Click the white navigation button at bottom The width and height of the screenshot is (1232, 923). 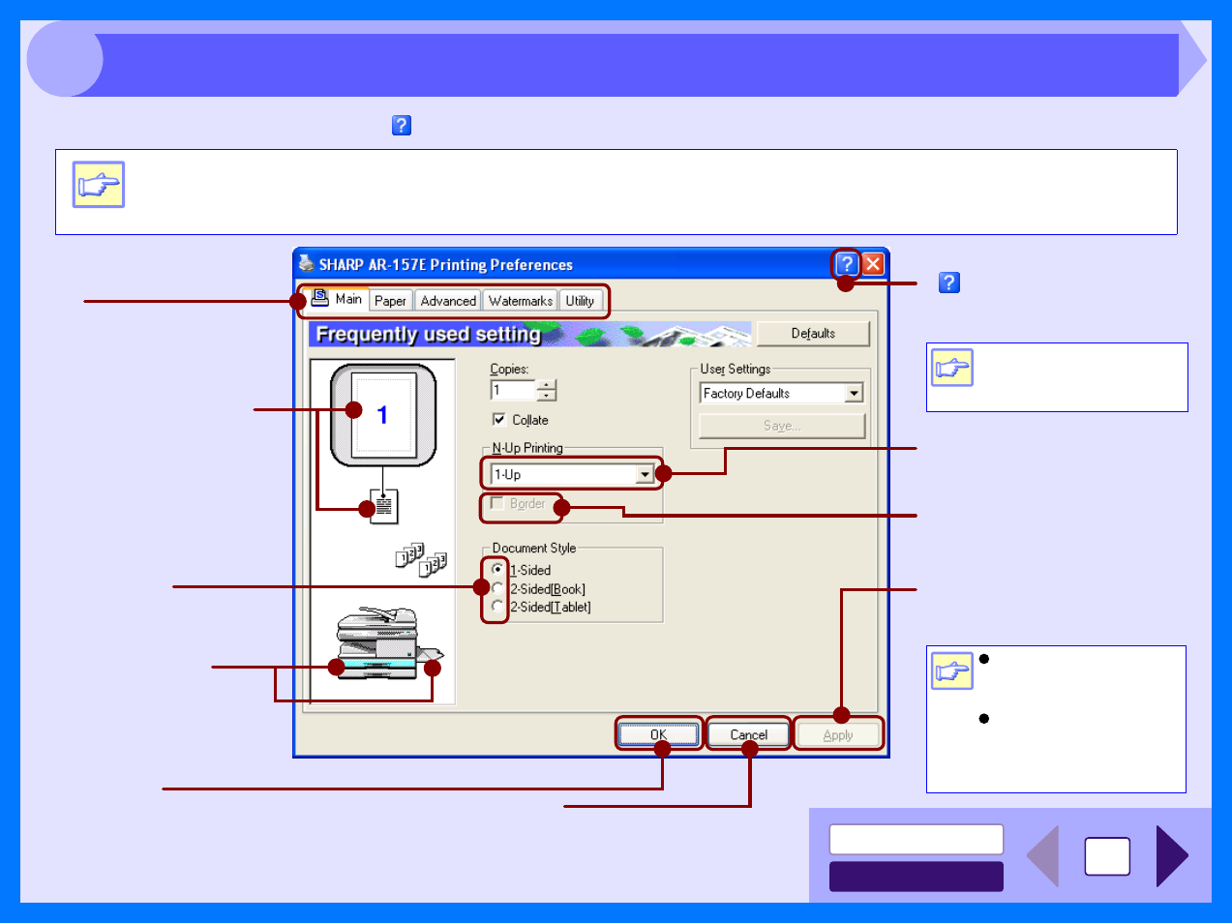click(x=916, y=840)
